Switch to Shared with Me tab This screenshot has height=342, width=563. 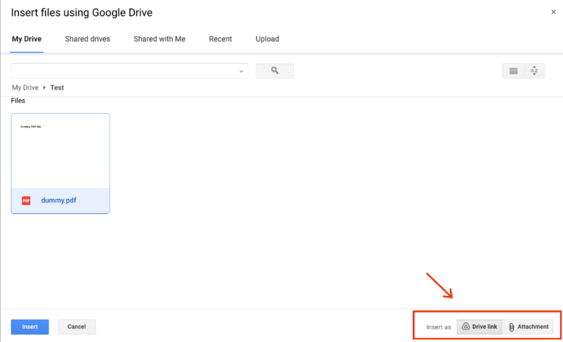[159, 39]
